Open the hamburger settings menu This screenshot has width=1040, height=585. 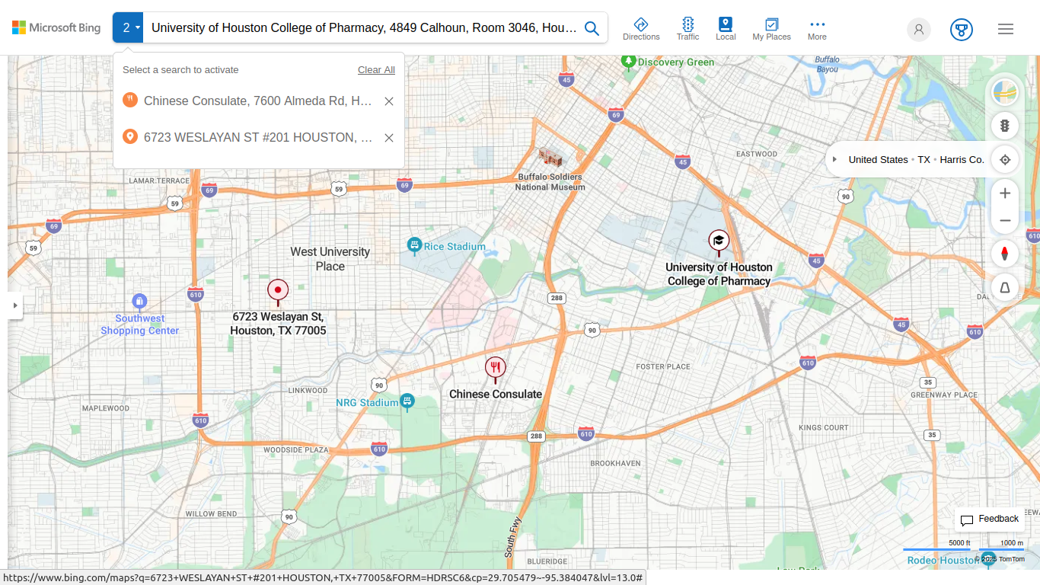pos(1006,29)
